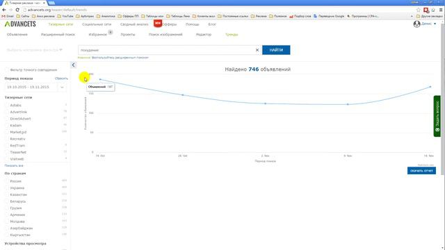The width and height of the screenshot is (445, 250).
Task: Click the advanced search hint link
Action: coord(120,58)
